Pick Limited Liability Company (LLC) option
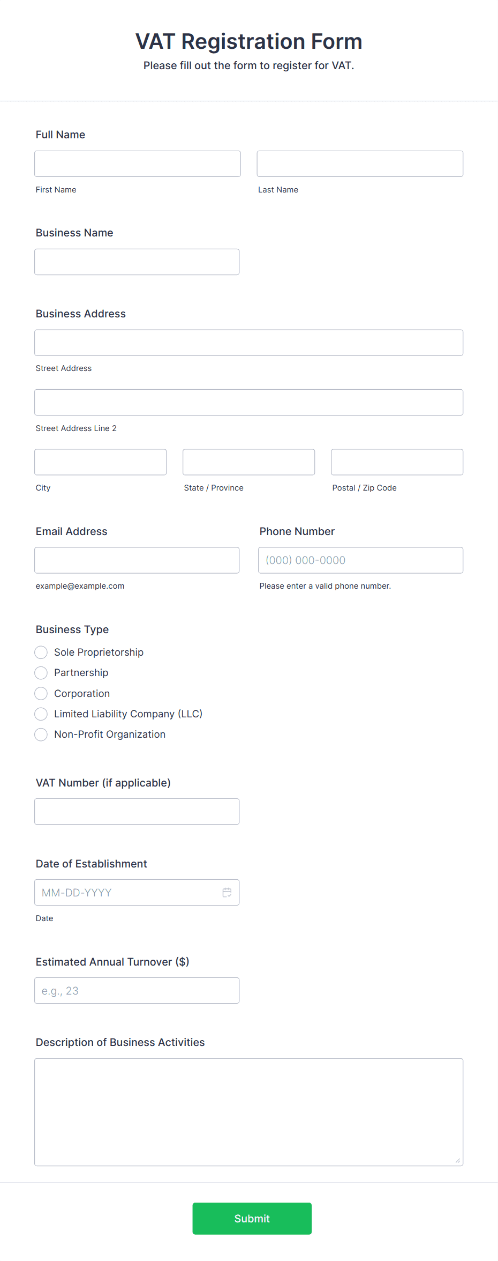 click(41, 714)
